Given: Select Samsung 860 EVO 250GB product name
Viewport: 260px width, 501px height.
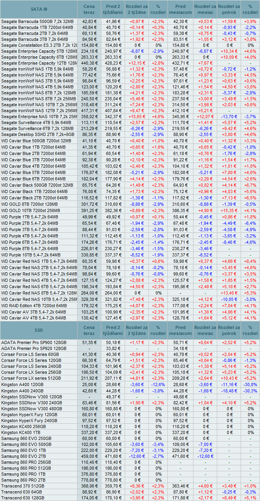Looking at the screenshot, I should point(27,438).
